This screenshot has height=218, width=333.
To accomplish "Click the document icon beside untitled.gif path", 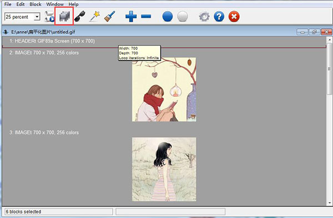I will pyautogui.click(x=6, y=32).
